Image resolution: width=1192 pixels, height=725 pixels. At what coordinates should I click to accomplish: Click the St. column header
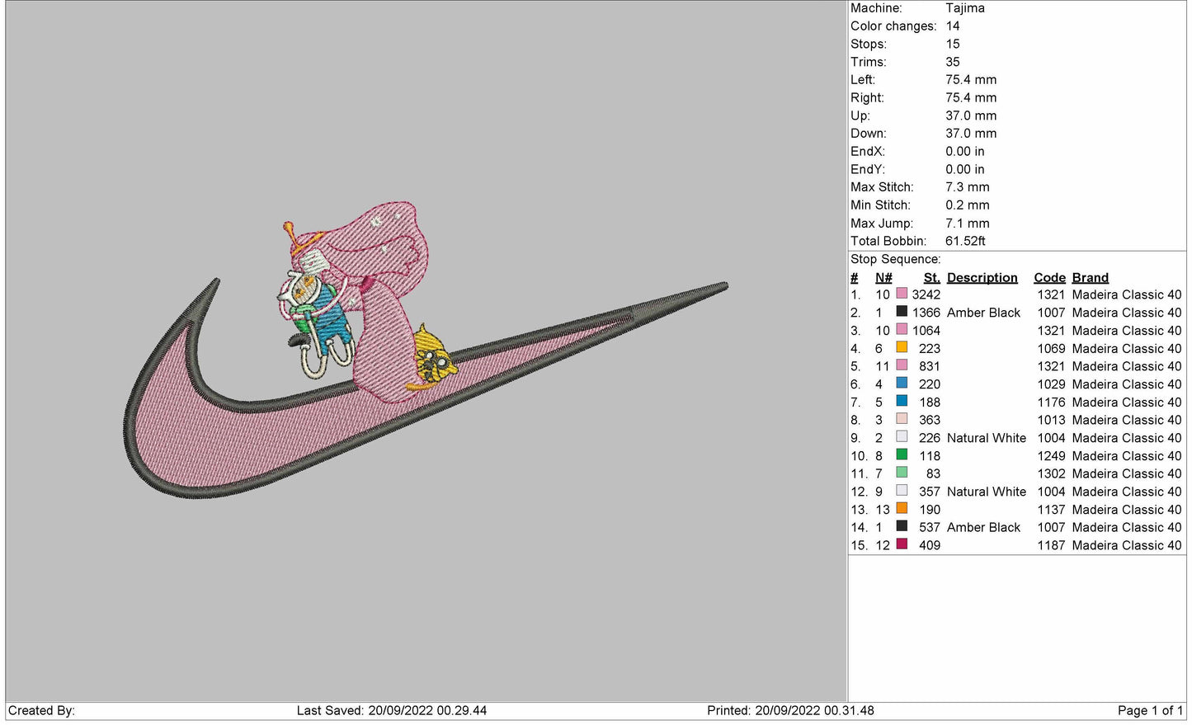click(931, 278)
